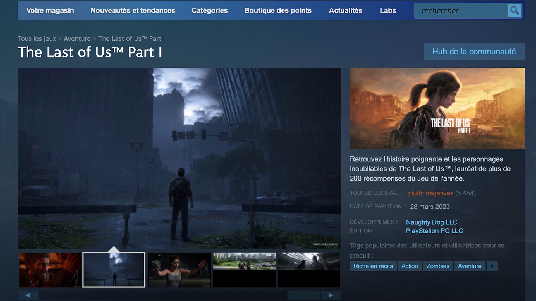Viewport: 536px width, 301px height.
Task: Click the Hub de la communauté button
Action: (x=475, y=51)
